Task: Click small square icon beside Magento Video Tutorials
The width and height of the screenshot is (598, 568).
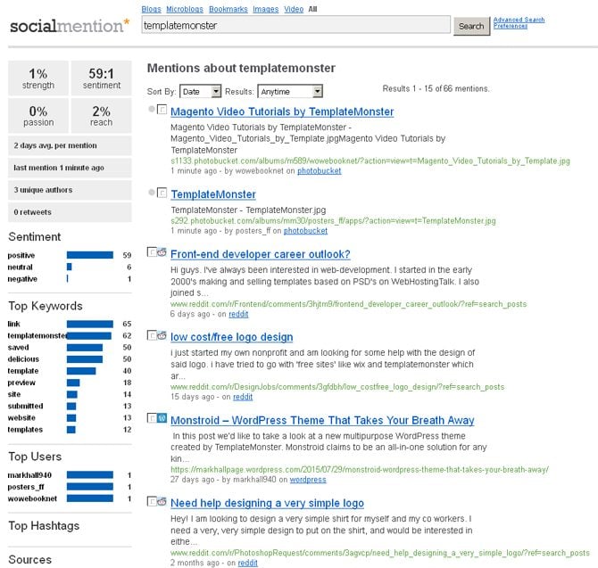Action: [x=162, y=111]
